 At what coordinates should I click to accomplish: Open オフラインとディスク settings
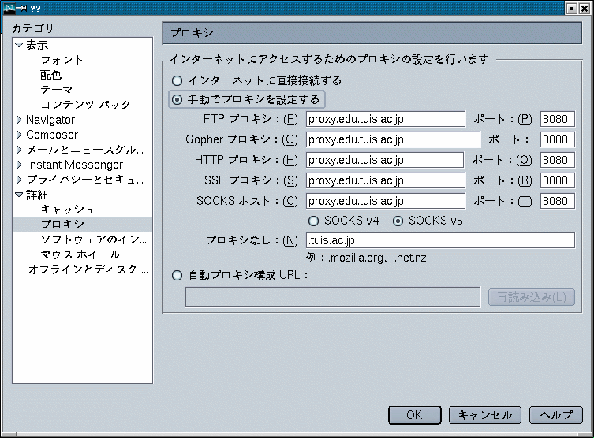88,269
